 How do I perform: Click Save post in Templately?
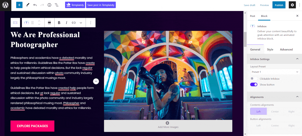click(101, 5)
